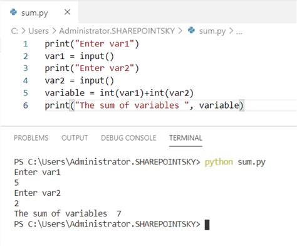Click line number 4 in gutter
Screen dimensions: 297x246
26,81
